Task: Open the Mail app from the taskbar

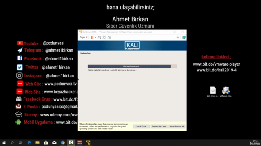Action: click(x=54, y=142)
